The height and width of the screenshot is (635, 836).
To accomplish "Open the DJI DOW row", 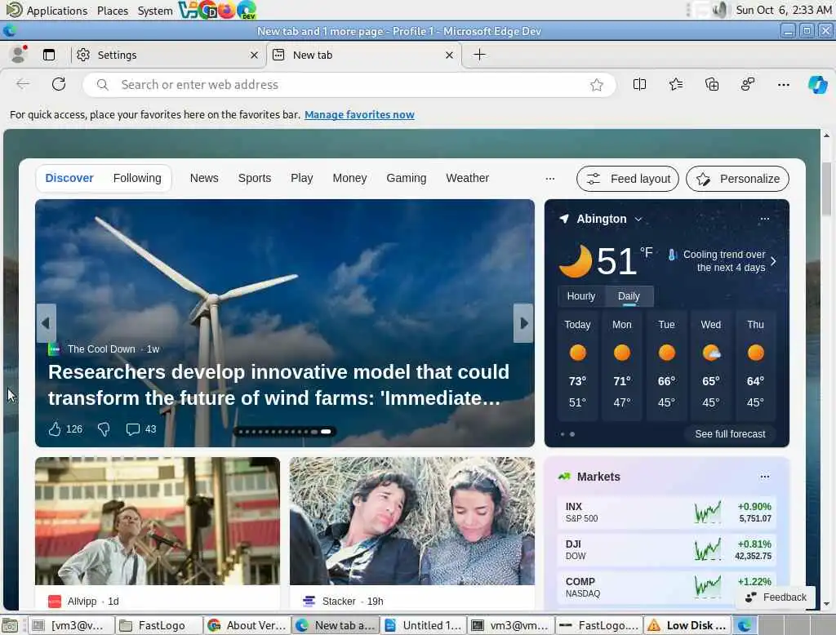I will pyautogui.click(x=666, y=549).
